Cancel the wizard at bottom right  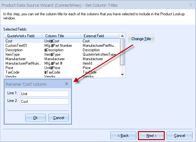pyautogui.click(x=179, y=136)
